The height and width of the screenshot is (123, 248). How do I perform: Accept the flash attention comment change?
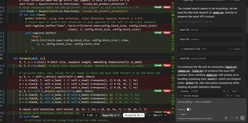click(158, 7)
